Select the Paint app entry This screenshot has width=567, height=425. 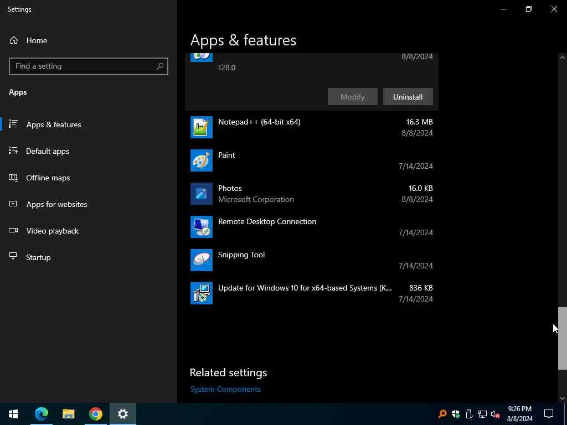[312, 160]
